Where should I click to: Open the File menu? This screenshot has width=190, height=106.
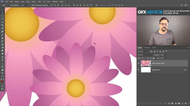click(7, 2)
